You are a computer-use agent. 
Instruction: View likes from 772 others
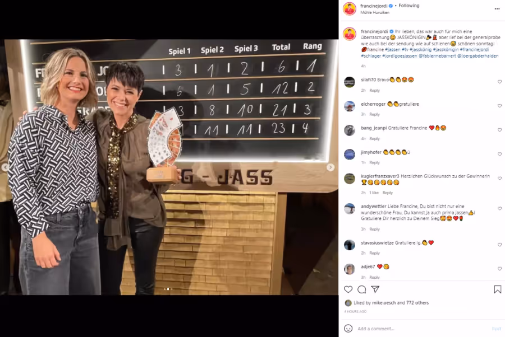(417, 303)
